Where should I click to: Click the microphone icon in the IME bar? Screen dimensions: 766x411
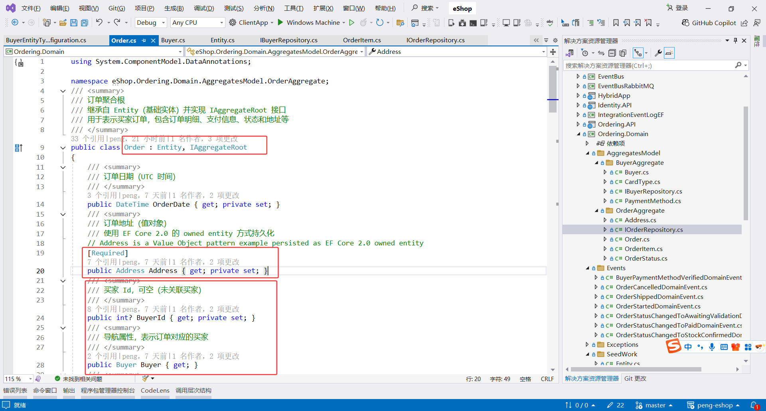click(x=712, y=347)
